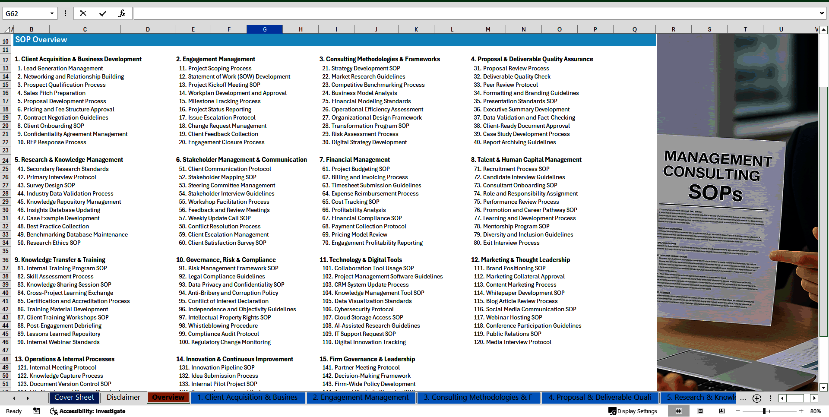The width and height of the screenshot is (829, 417).
Task: Open the Cover Sheet tab
Action: (74, 398)
